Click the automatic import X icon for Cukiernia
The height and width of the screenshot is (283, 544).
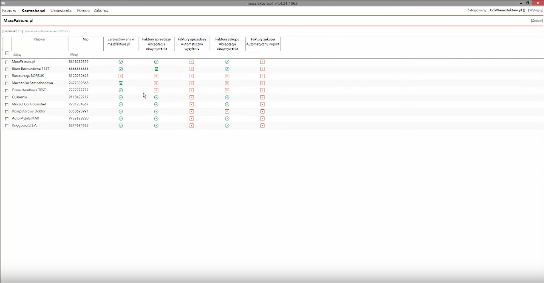click(x=263, y=97)
